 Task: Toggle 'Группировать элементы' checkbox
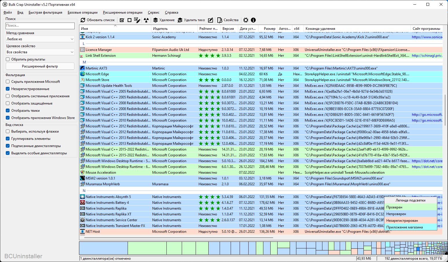pyautogui.click(x=8, y=139)
